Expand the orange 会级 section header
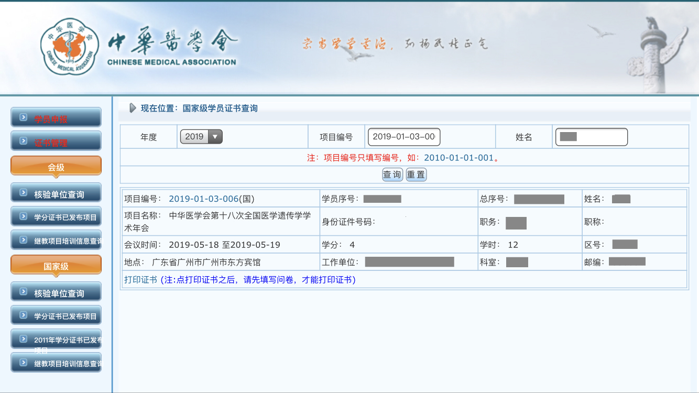Image resolution: width=699 pixels, height=393 pixels. tap(56, 167)
